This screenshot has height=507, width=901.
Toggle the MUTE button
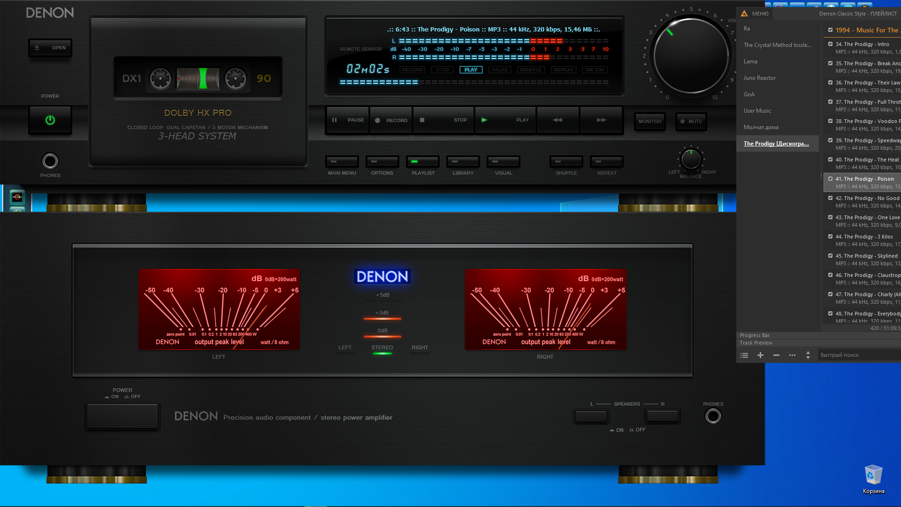point(691,121)
